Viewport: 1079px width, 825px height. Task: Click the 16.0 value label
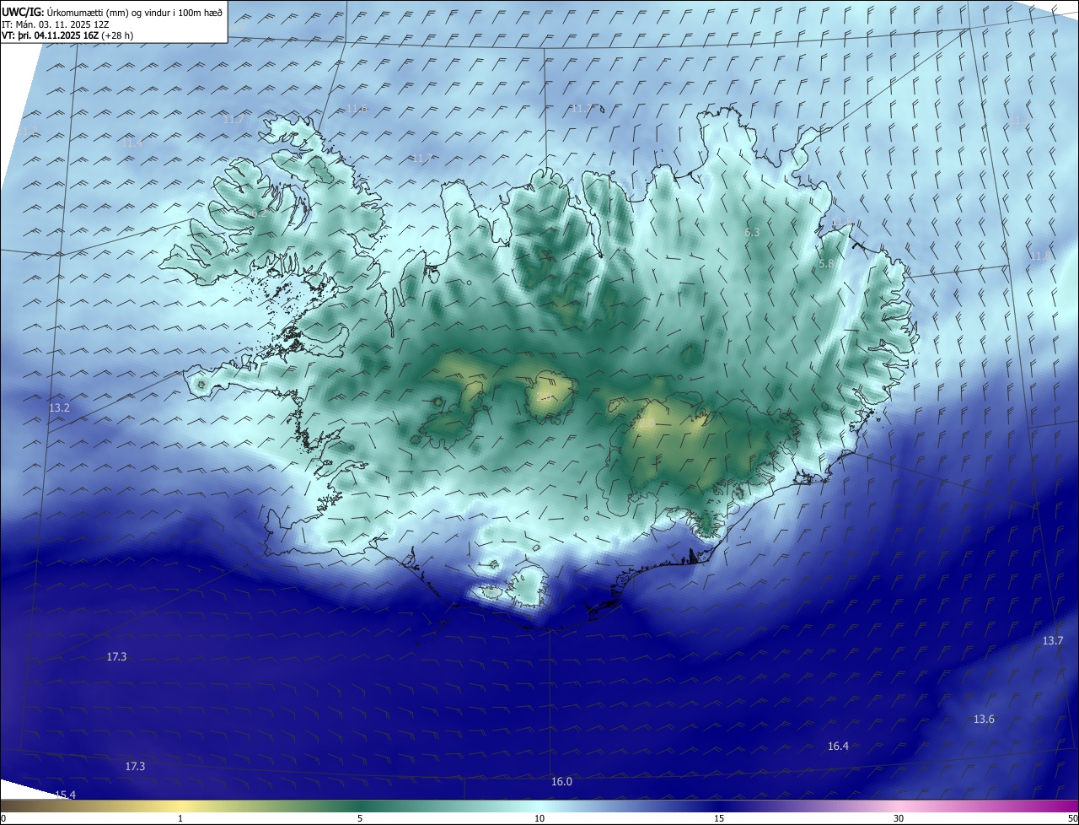(x=561, y=782)
